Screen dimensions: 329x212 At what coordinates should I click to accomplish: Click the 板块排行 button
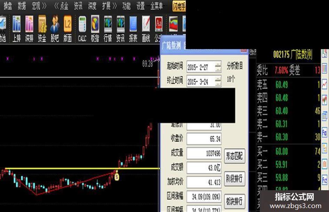click(x=234, y=202)
